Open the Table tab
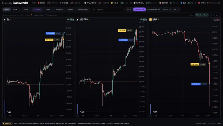 click(x=26, y=9)
